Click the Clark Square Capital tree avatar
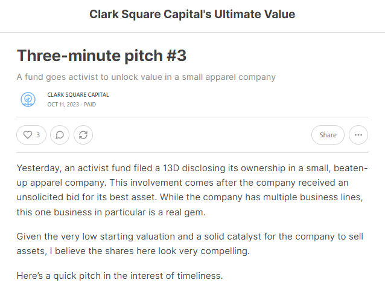 click(x=28, y=99)
